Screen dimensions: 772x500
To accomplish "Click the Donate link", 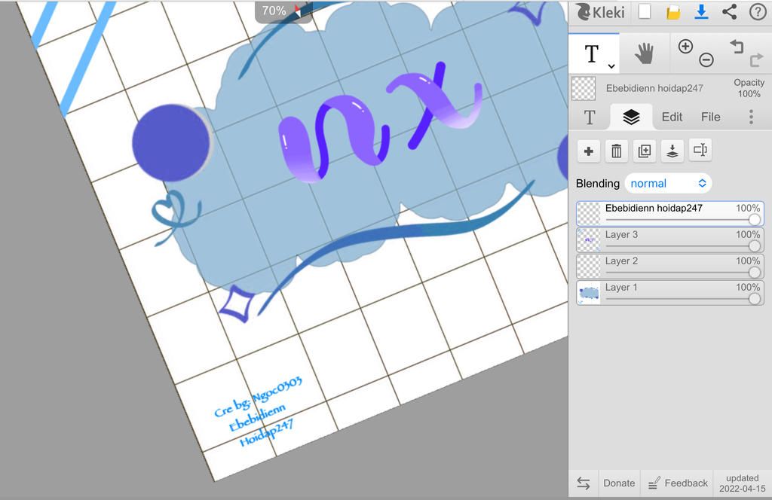I will (x=619, y=483).
